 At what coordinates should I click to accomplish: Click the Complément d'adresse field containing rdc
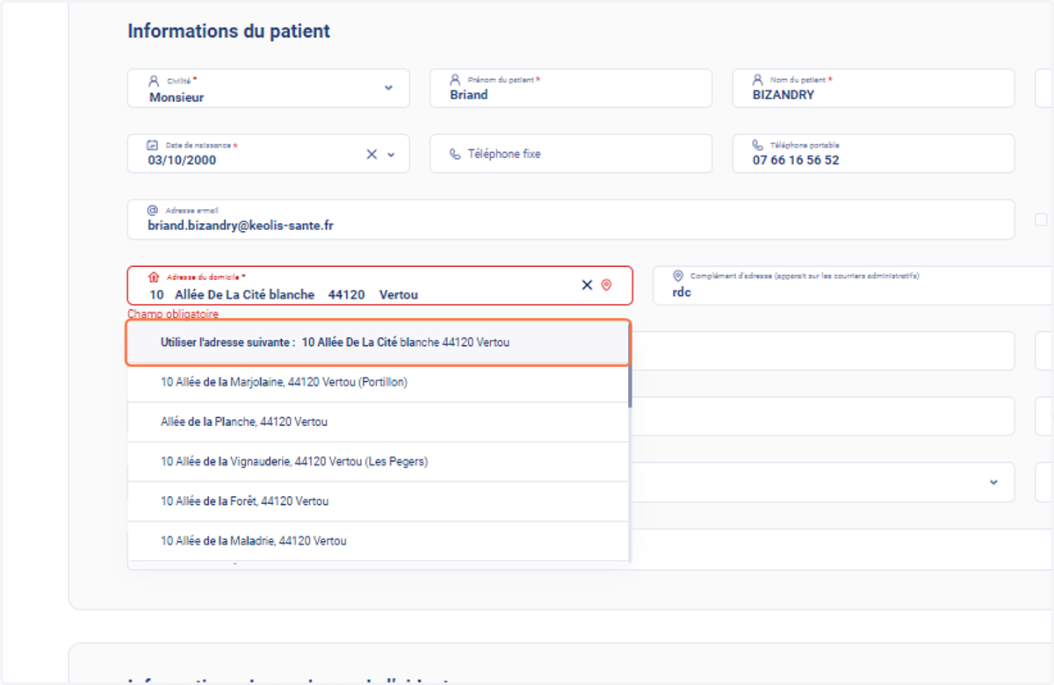(854, 285)
